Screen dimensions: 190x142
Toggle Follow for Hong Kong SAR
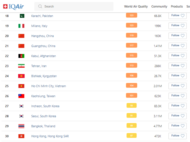coord(177,136)
